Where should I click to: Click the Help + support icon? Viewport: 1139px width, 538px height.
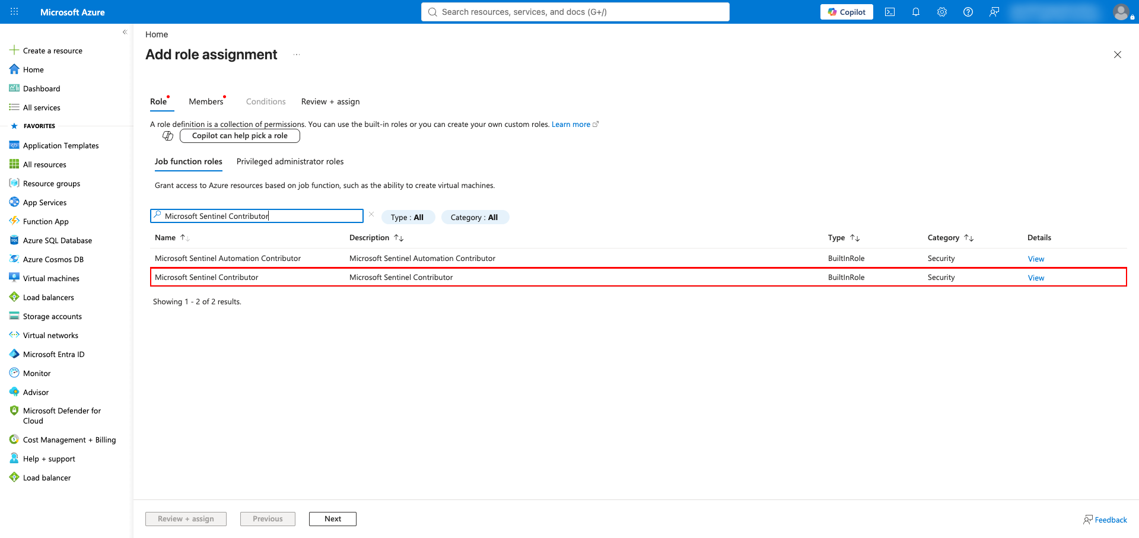[14, 459]
